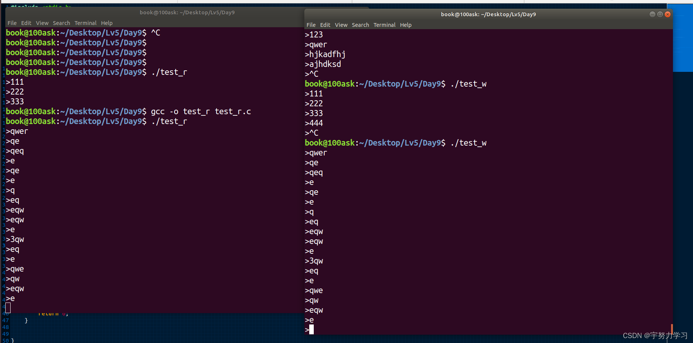Maximize the right terminal window

pyautogui.click(x=660, y=14)
